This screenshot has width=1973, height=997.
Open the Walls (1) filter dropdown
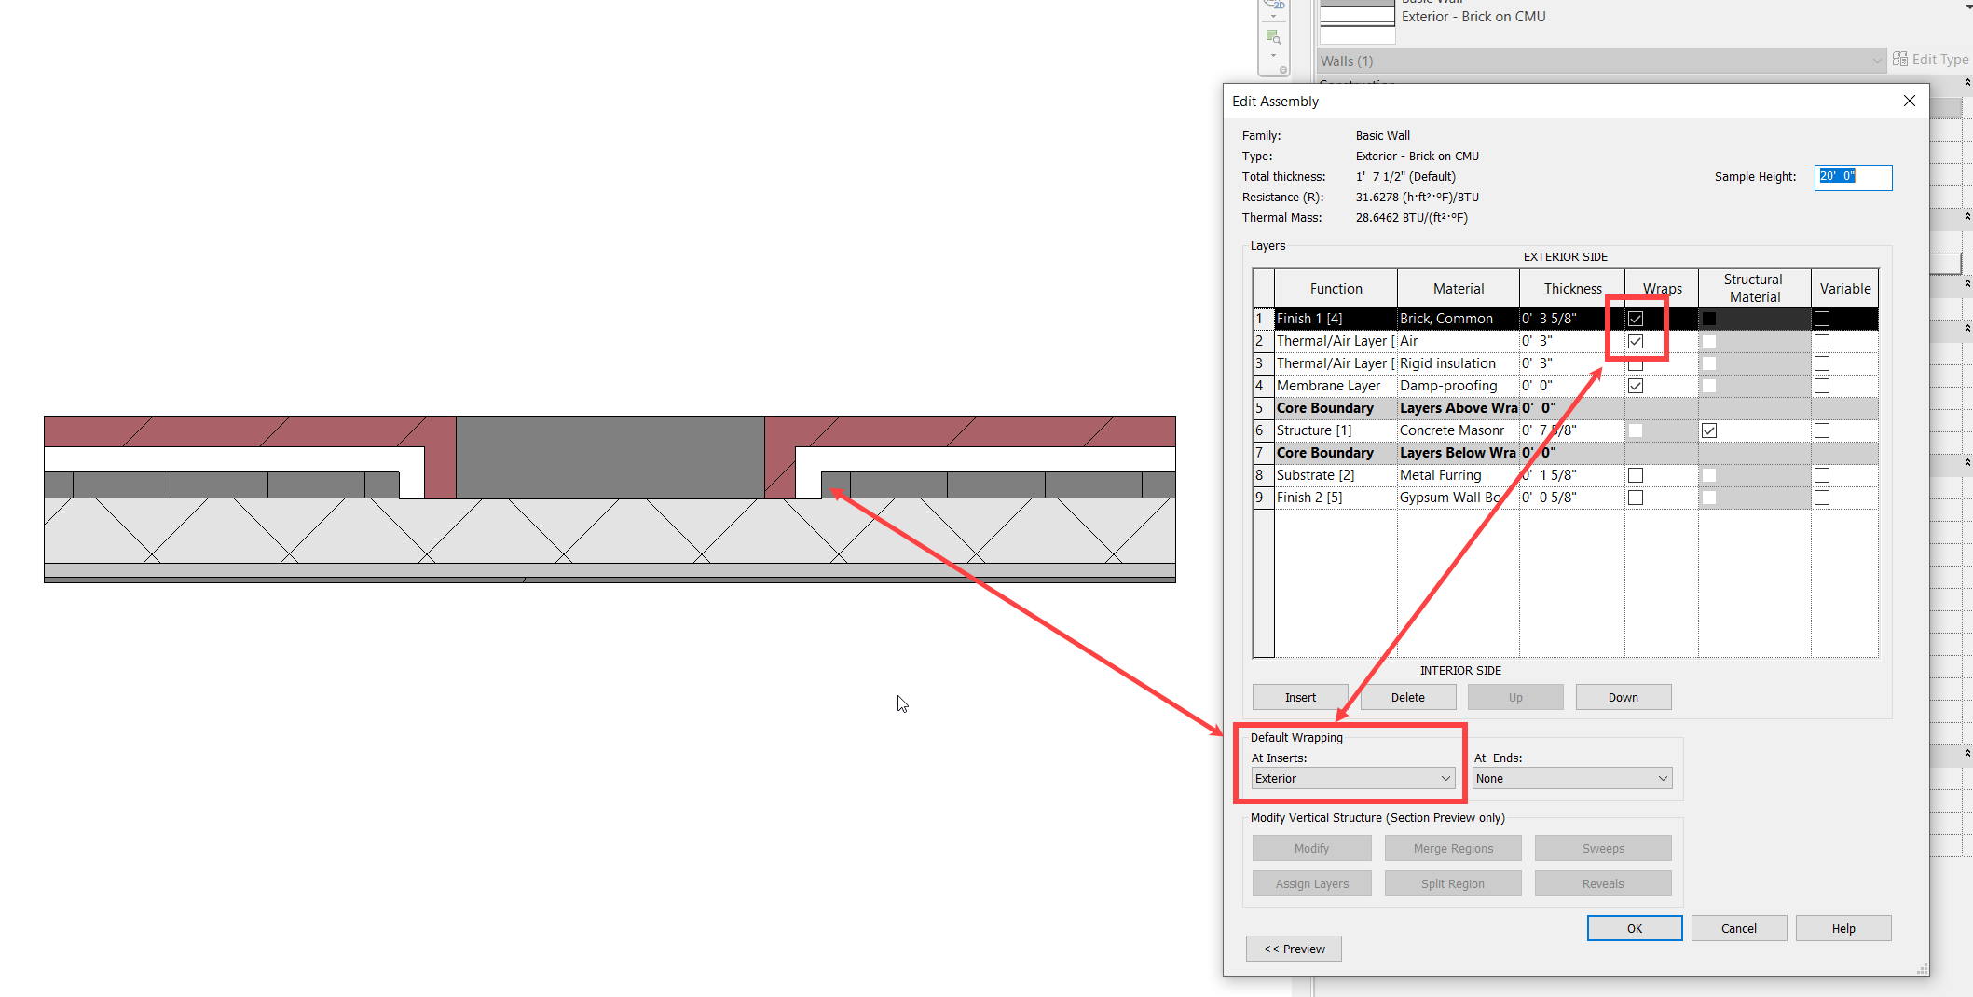1602,61
